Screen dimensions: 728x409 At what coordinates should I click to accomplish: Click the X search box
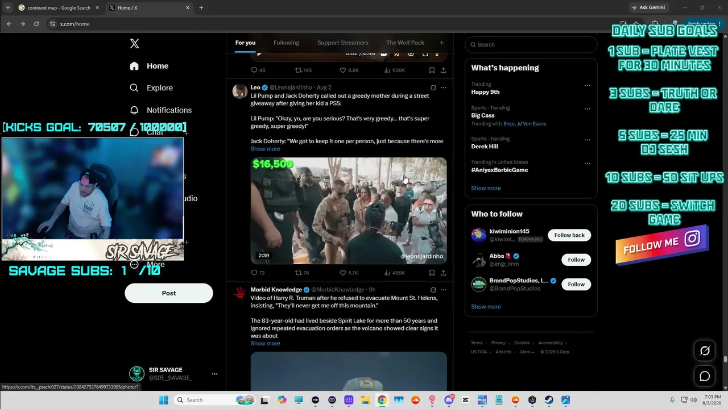[531, 44]
